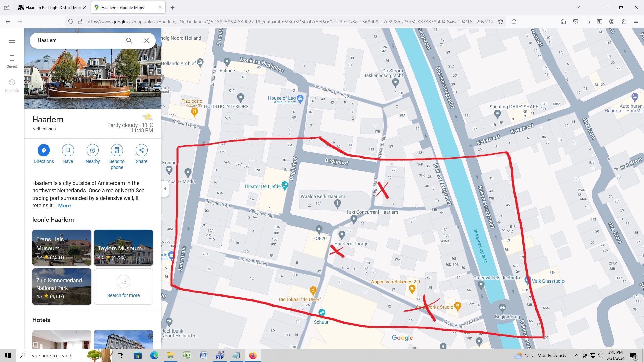
Task: Open site security shield icon
Action: tap(70, 21)
